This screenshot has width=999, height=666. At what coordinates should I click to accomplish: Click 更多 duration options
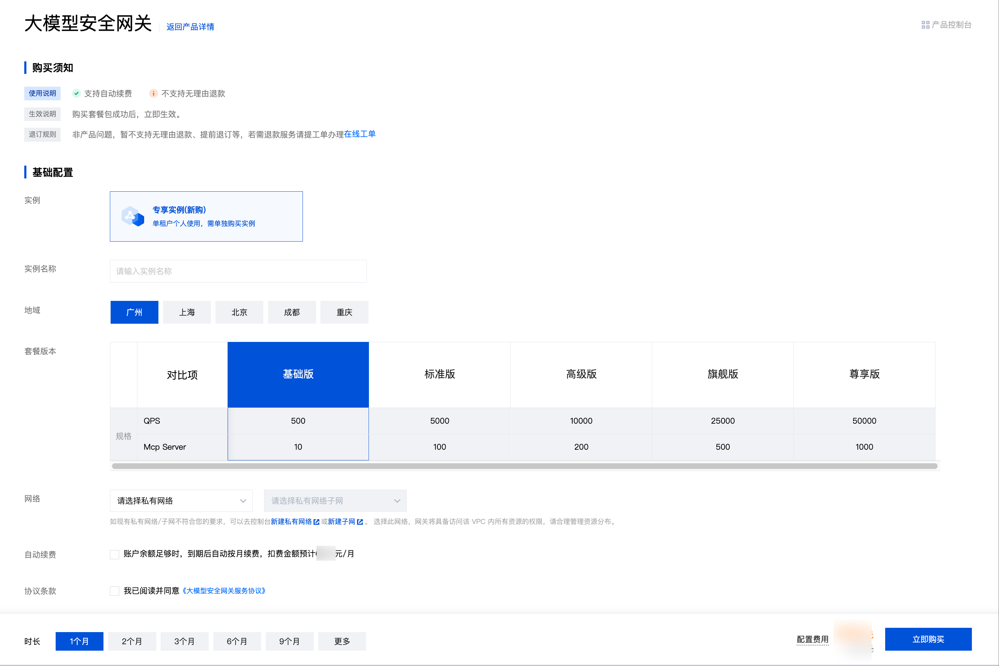(x=342, y=641)
